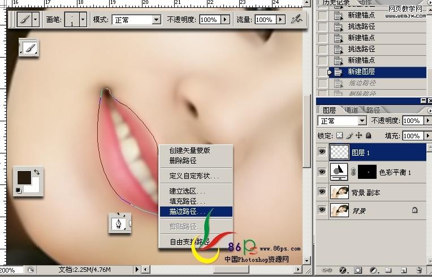
Task: Switch to the 路径 tab
Action: point(373,110)
